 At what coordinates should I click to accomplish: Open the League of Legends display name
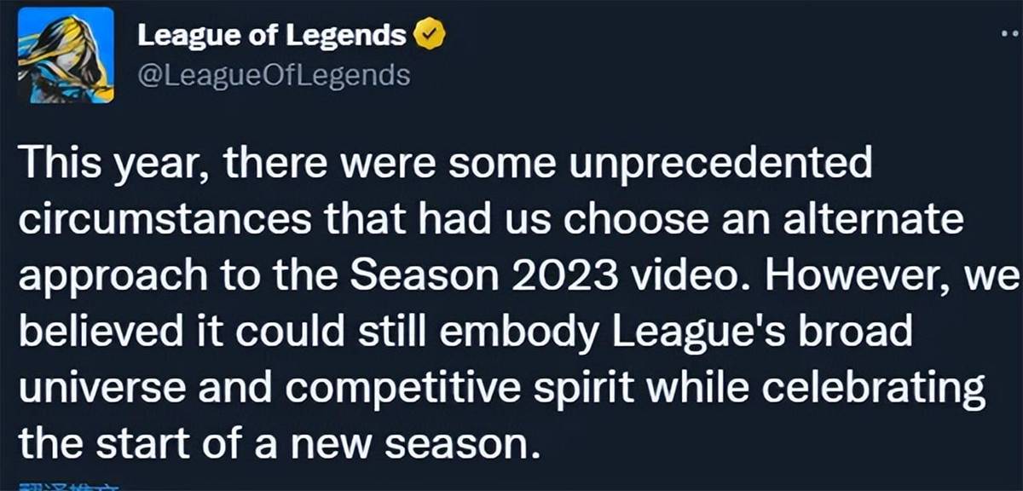(272, 35)
